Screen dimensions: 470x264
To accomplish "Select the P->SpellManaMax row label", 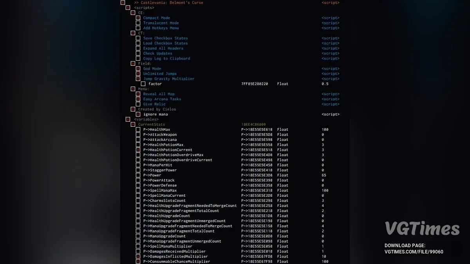I will point(160,191).
